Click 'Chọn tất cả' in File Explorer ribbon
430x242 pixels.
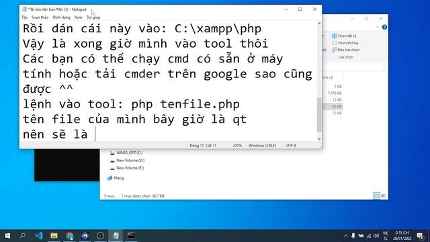(344, 36)
